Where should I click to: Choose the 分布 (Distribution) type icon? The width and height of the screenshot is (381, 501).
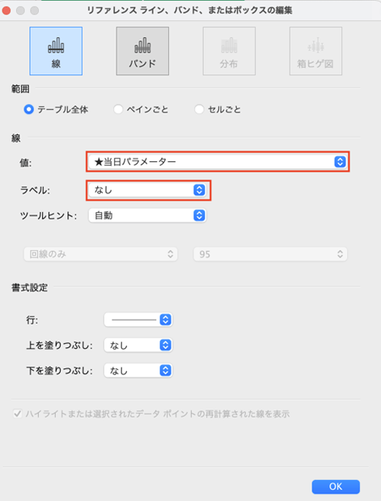pyautogui.click(x=229, y=51)
